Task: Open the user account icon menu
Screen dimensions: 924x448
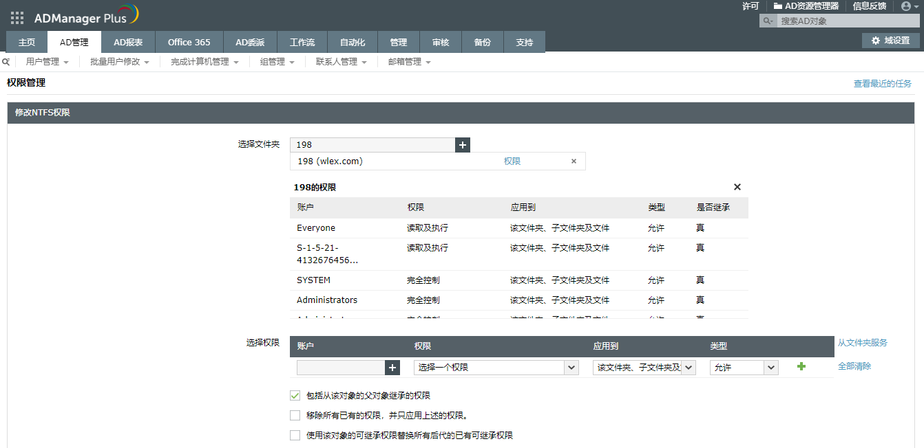Action: tap(910, 6)
